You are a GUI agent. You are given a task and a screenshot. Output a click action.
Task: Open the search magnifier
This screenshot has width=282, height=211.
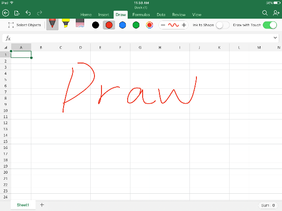click(265, 13)
